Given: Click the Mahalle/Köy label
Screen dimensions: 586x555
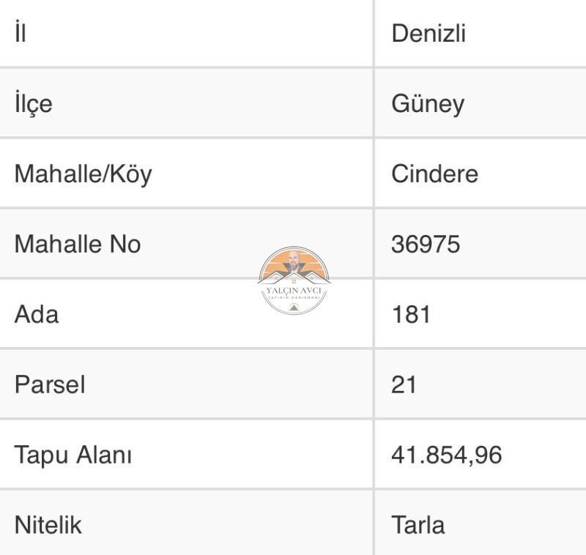Looking at the screenshot, I should pos(83,174).
